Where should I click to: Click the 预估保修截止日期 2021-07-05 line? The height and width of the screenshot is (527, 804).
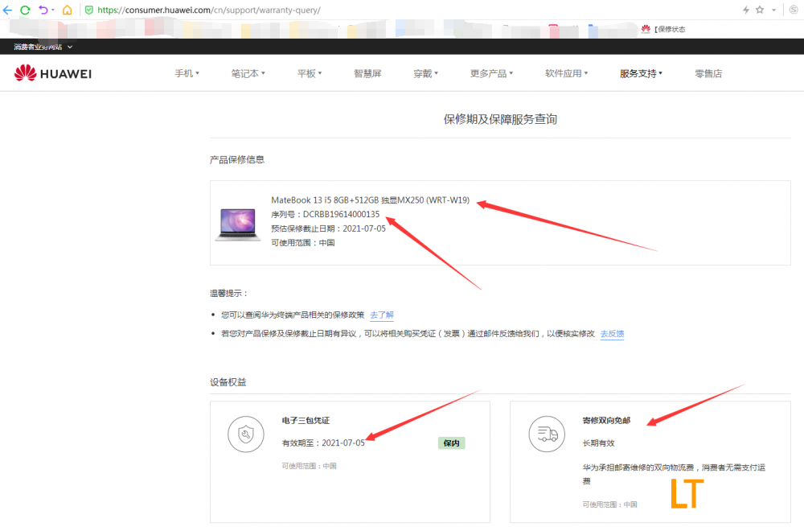tap(328, 229)
